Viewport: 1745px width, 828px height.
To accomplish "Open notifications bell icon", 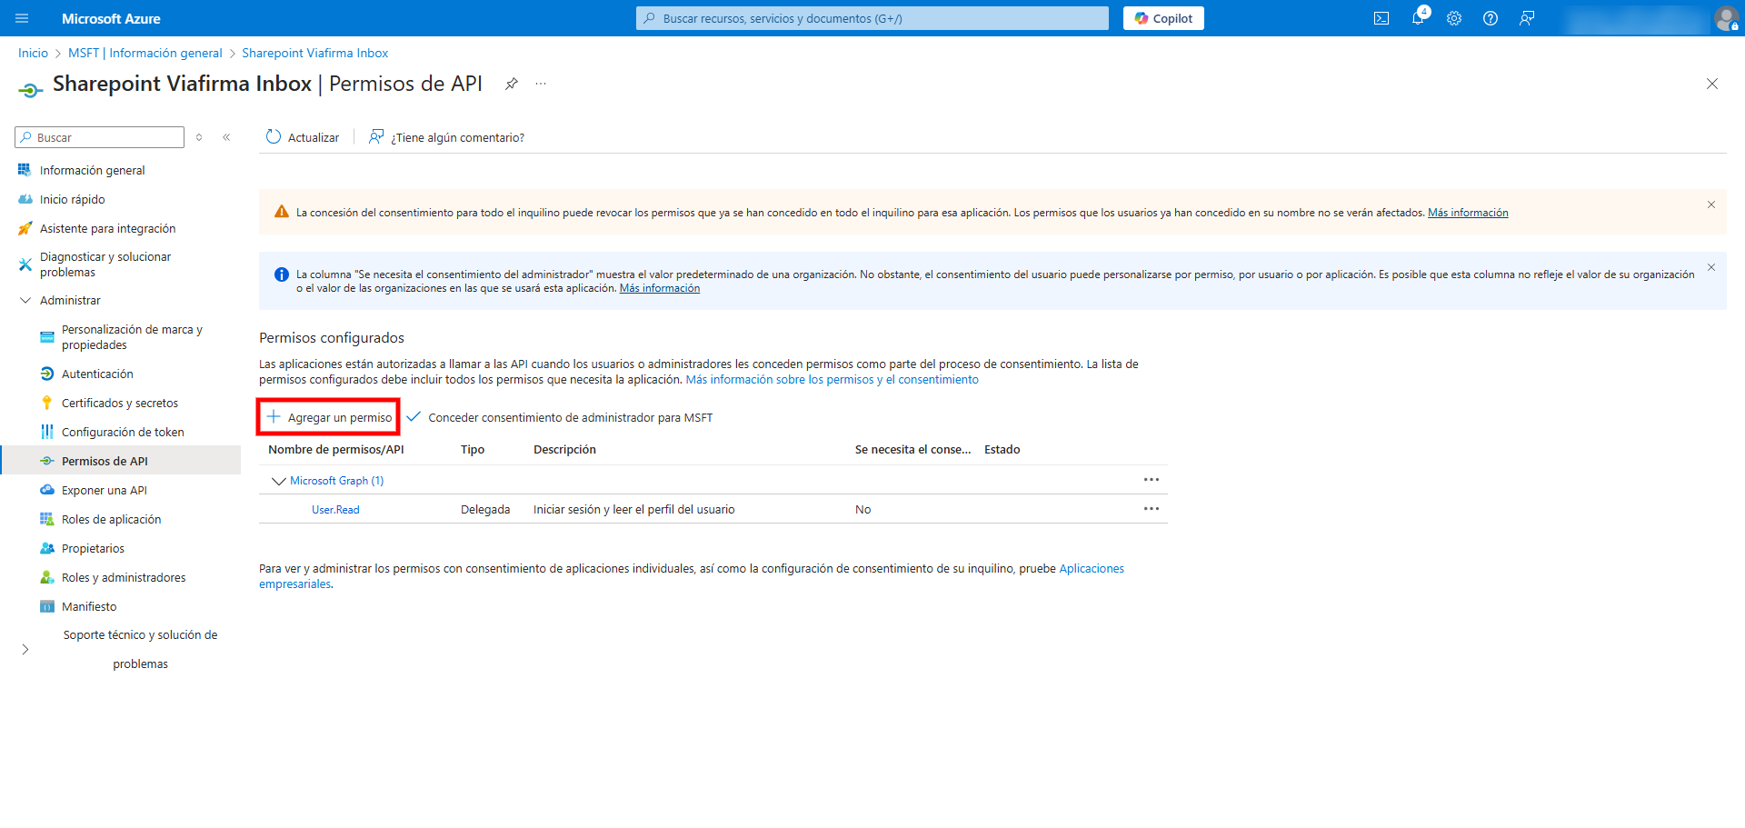I will pyautogui.click(x=1418, y=18).
